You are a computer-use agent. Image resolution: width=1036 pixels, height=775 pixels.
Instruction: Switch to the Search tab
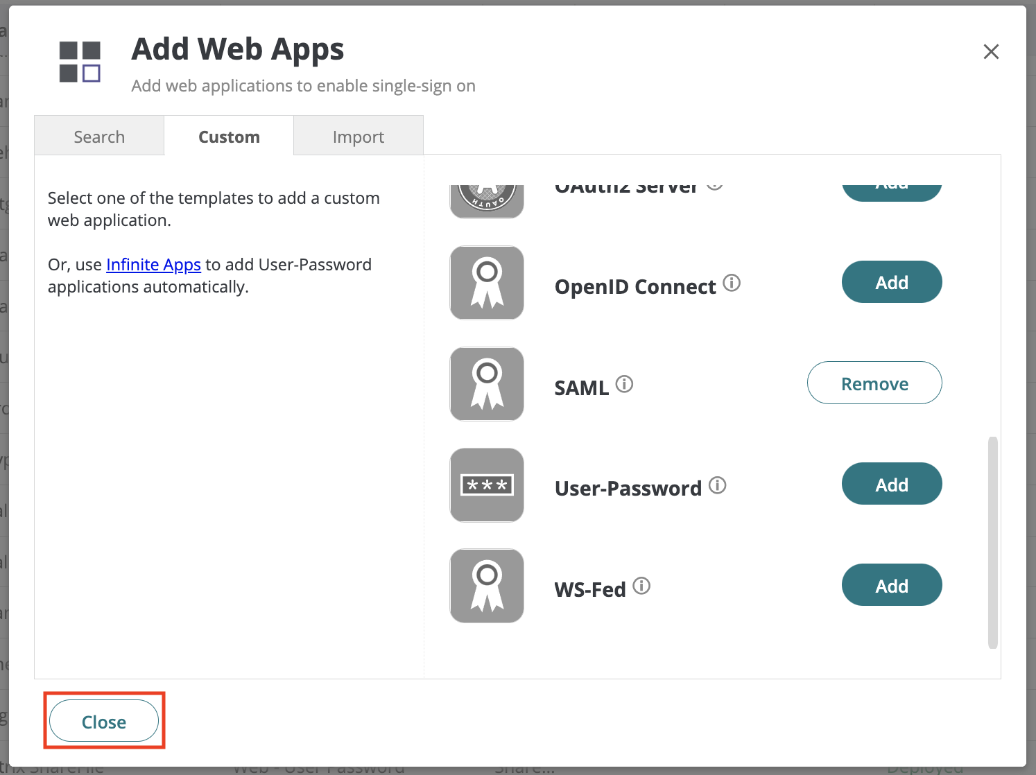tap(98, 136)
